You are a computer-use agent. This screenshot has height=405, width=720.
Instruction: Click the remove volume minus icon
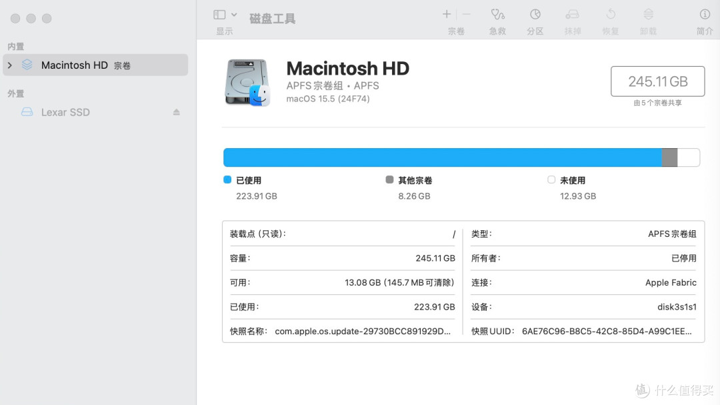[467, 14]
